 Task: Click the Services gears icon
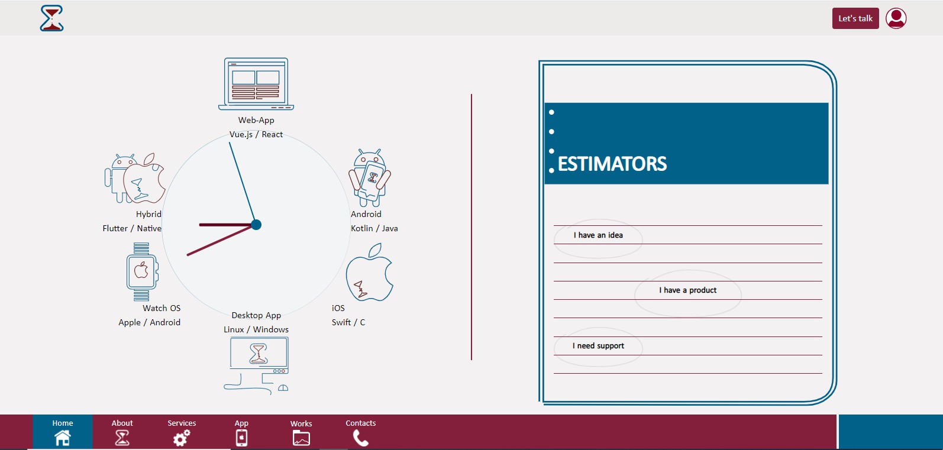tap(182, 438)
